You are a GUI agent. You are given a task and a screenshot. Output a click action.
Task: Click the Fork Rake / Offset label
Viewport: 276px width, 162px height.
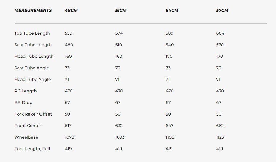click(33, 114)
